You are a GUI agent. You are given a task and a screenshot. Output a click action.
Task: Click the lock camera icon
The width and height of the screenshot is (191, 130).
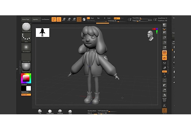pyautogui.click(x=165, y=67)
